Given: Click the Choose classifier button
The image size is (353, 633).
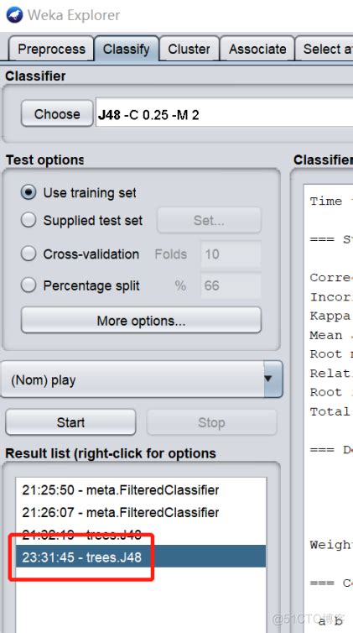Looking at the screenshot, I should pyautogui.click(x=57, y=114).
